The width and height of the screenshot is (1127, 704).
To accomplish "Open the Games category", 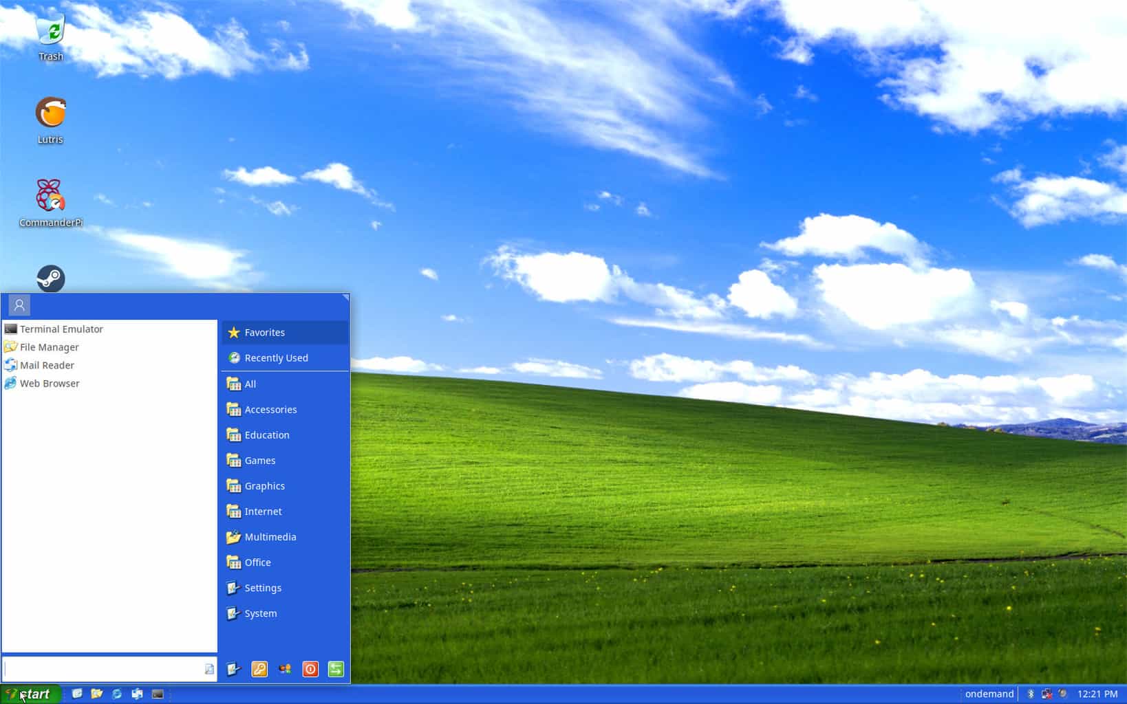I will (x=285, y=461).
